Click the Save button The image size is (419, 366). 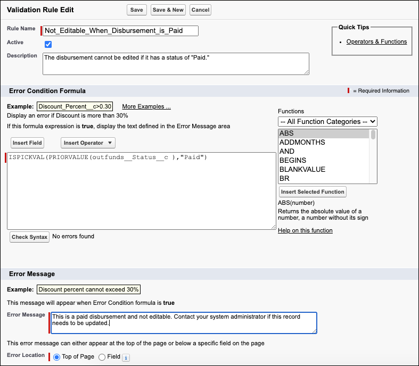(136, 10)
